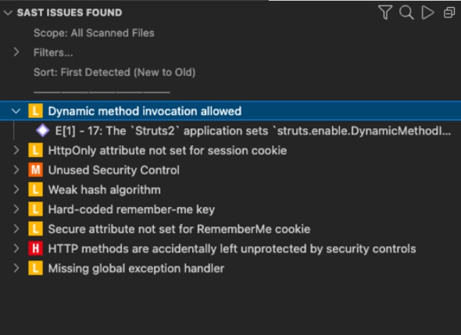This screenshot has height=335, width=461.
Task: Collapse the SAST ISSUES FOUND section
Action: [8, 12]
